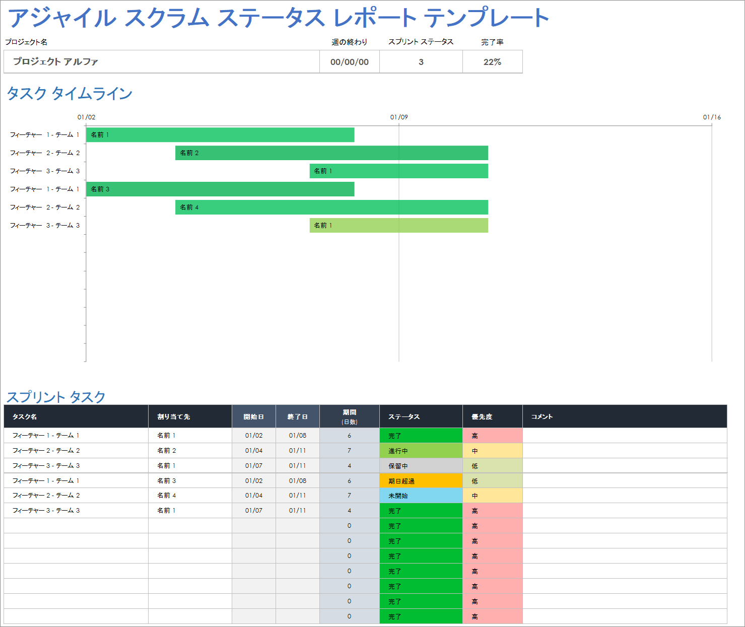Click priority 低 in the 期日超過 row
The image size is (745, 627).
click(x=493, y=481)
